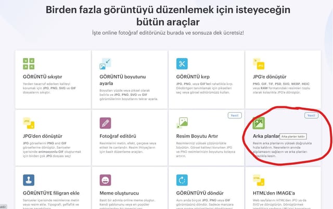Screen dimensions: 333x209
Task: Open the Meme oluşturucu title
Action: point(119,193)
